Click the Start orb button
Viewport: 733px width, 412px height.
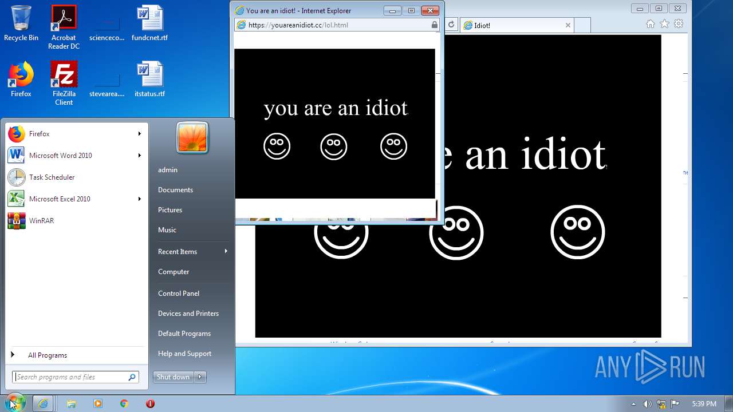(15, 403)
